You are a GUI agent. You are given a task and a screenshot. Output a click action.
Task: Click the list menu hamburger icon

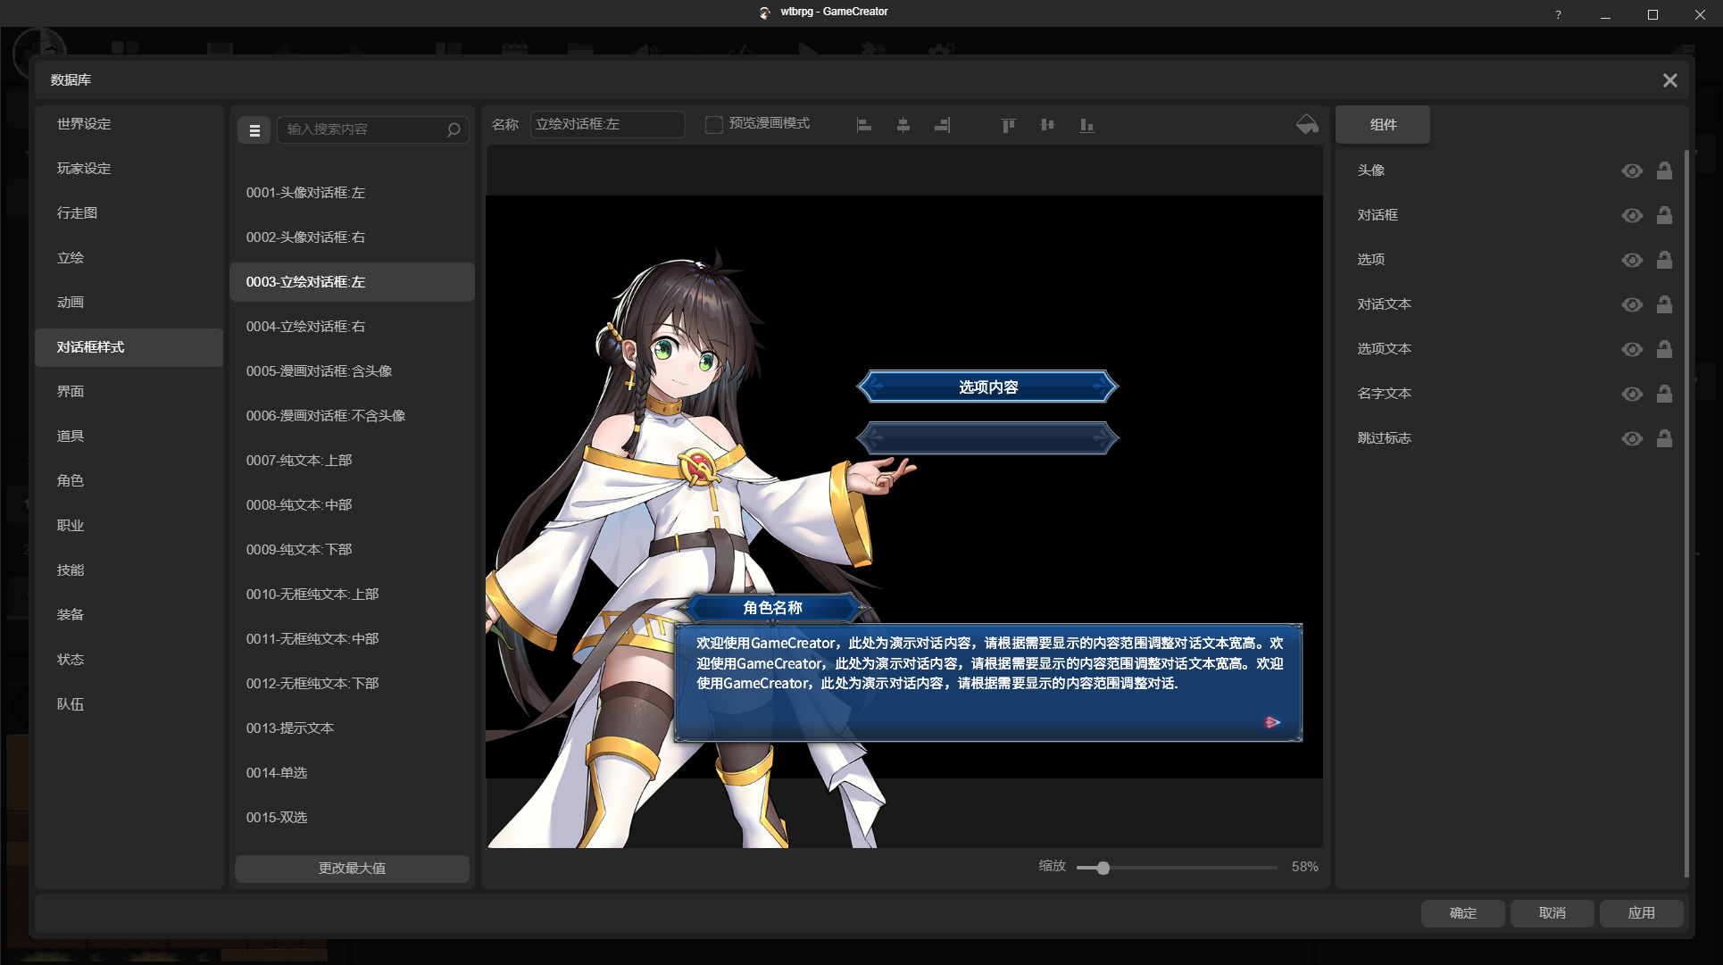pyautogui.click(x=254, y=130)
